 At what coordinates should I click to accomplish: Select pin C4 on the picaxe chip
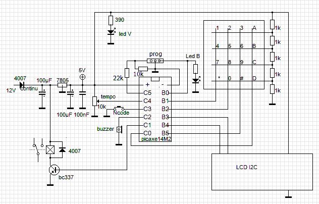tap(147, 101)
